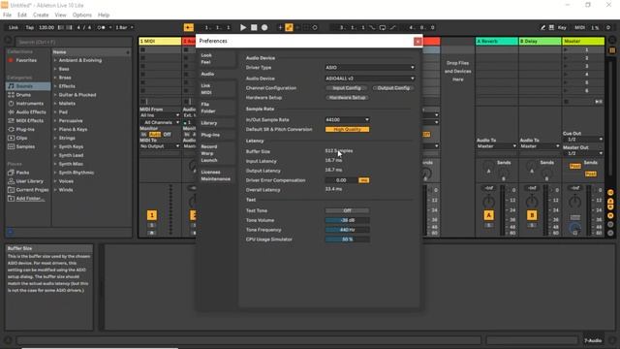Open the MIDI From All Ins dropdown
This screenshot has width=620, height=349.
(x=160, y=115)
